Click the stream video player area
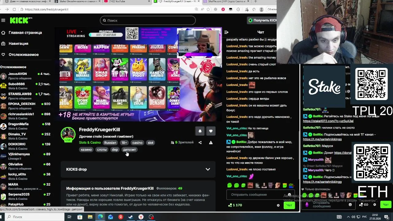The width and height of the screenshot is (393, 221). point(138,75)
